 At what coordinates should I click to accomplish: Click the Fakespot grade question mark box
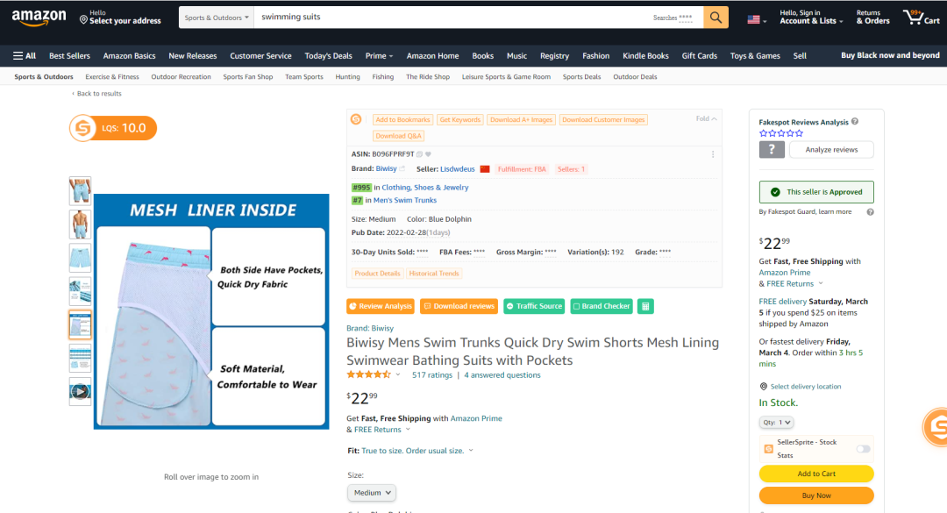[x=772, y=150]
